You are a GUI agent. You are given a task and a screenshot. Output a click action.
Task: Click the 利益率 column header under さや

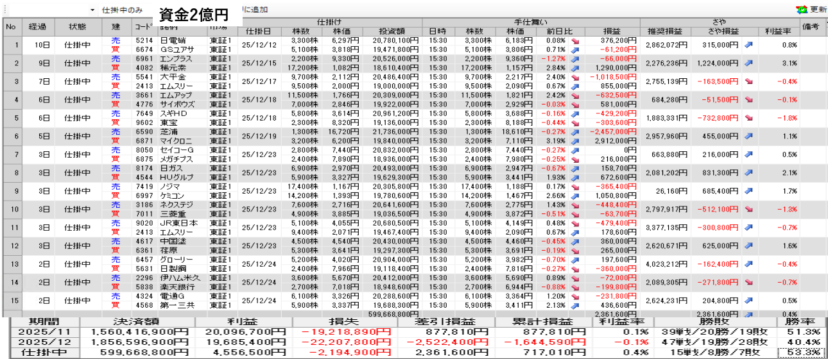[779, 31]
